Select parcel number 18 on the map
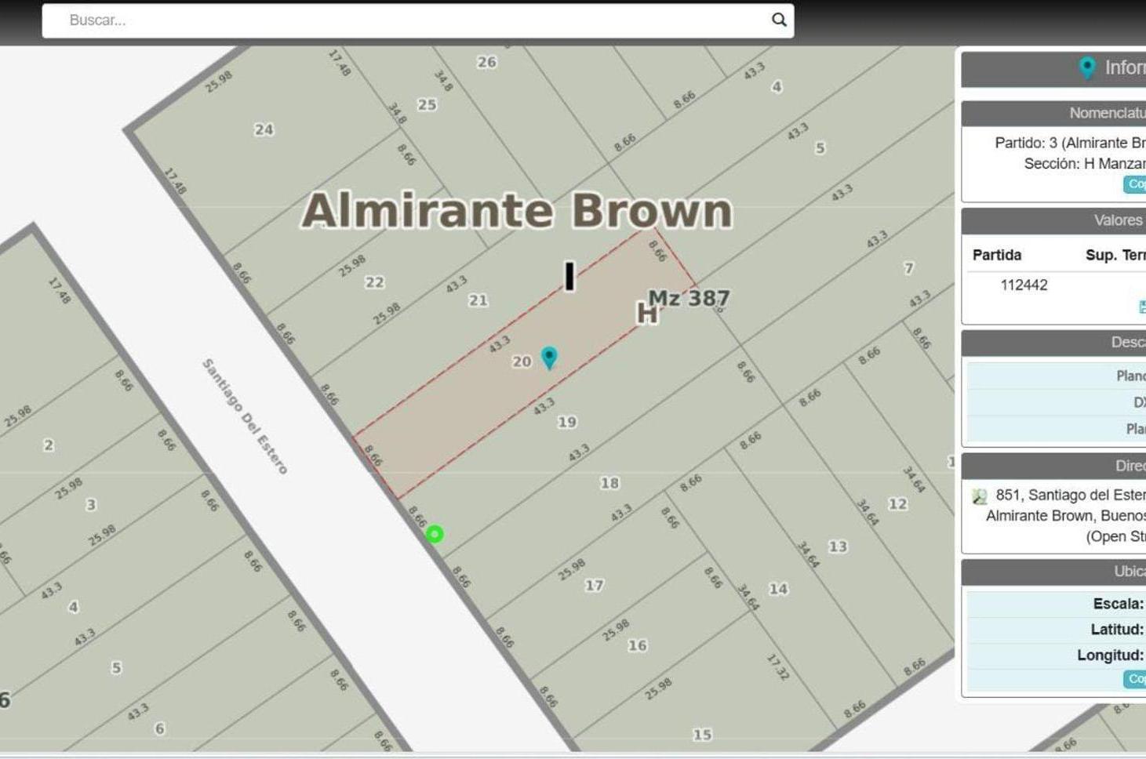Image resolution: width=1146 pixels, height=759 pixels. pyautogui.click(x=609, y=483)
